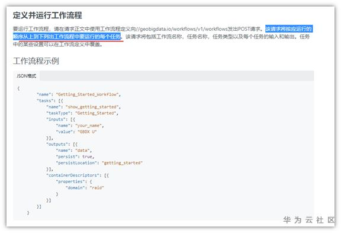Viewport: 341px width, 233px height.
Task: Click the "show_getting_started" value
Action: (92, 107)
